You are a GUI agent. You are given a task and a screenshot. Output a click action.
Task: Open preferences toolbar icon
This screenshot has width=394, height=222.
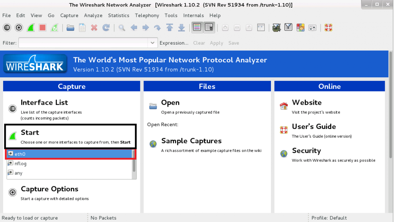click(x=312, y=28)
